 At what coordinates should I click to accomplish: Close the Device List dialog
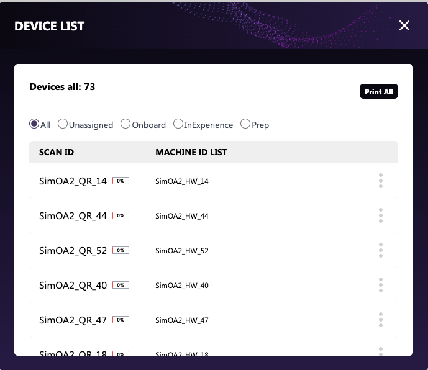click(404, 25)
